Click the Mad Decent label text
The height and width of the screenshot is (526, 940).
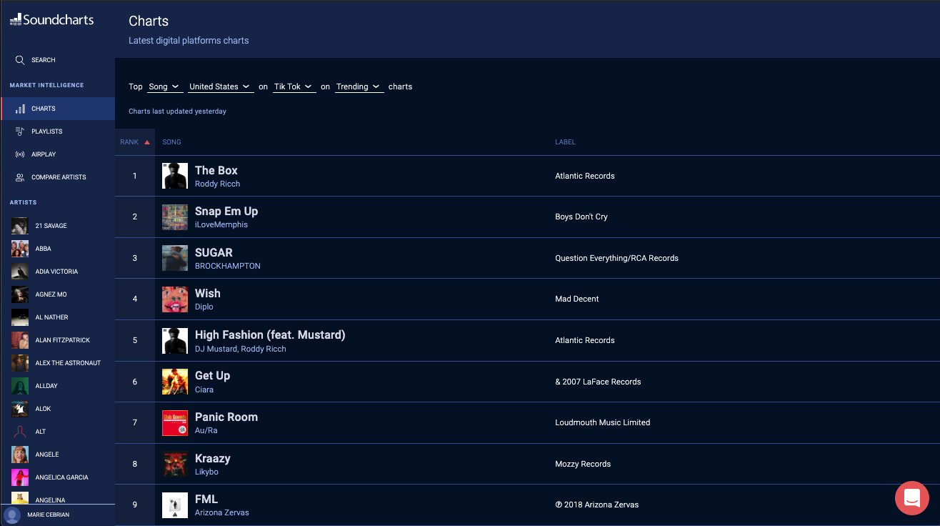point(577,299)
